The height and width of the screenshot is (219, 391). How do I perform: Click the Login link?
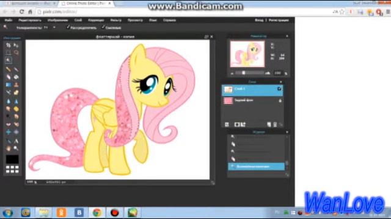[x=259, y=20]
